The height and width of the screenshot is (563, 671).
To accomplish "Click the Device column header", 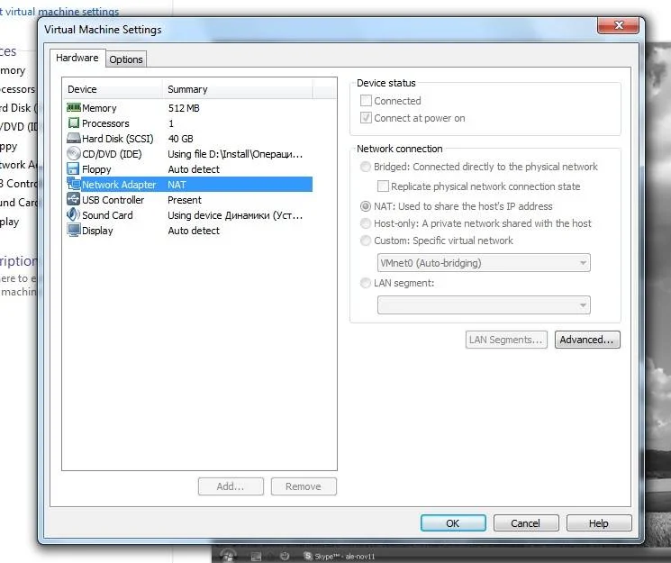I will pyautogui.click(x=113, y=89).
